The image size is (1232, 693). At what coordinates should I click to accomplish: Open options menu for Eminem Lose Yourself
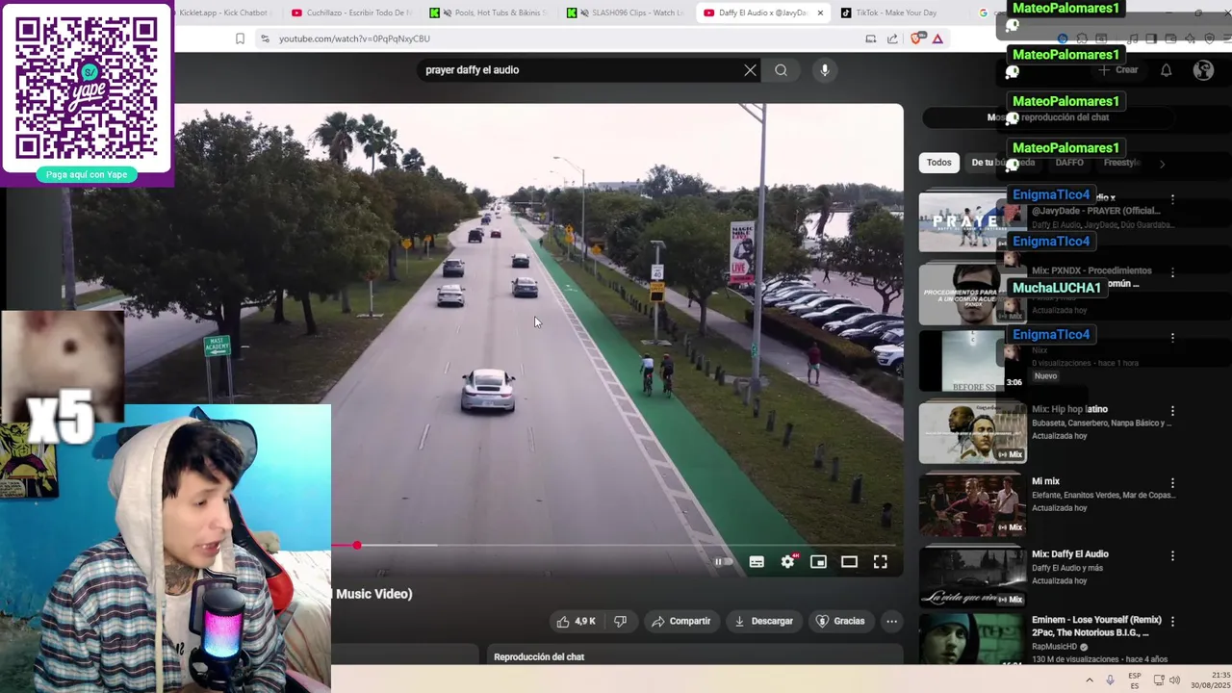click(x=1172, y=622)
